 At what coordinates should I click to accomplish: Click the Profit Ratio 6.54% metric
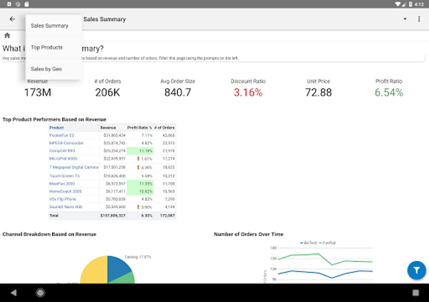[389, 93]
